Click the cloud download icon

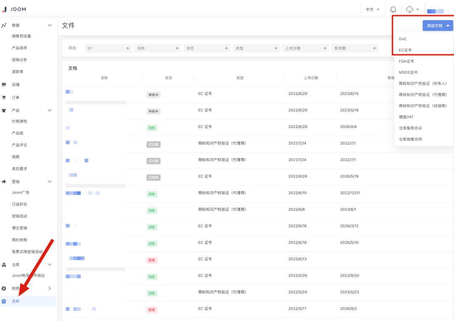coord(410,9)
